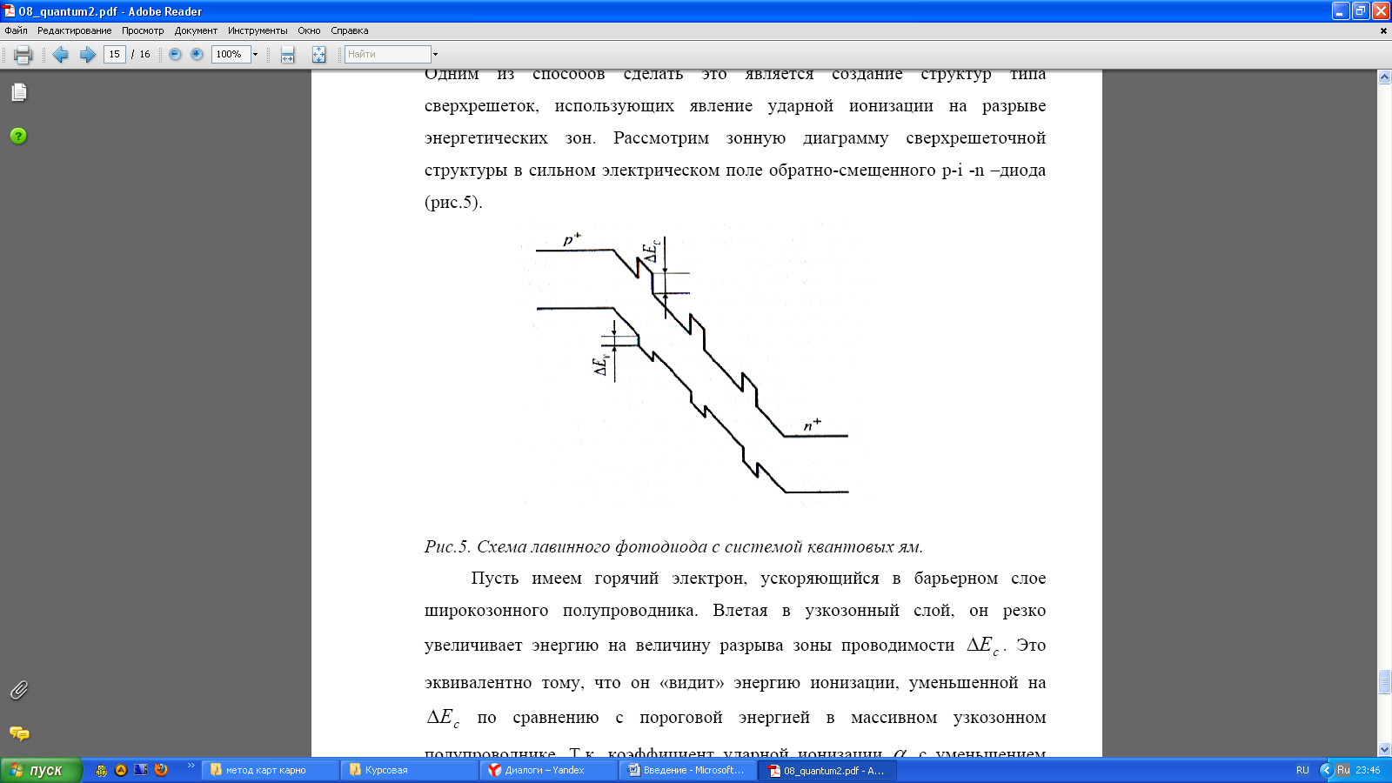Open the Окно menu

pos(309,30)
